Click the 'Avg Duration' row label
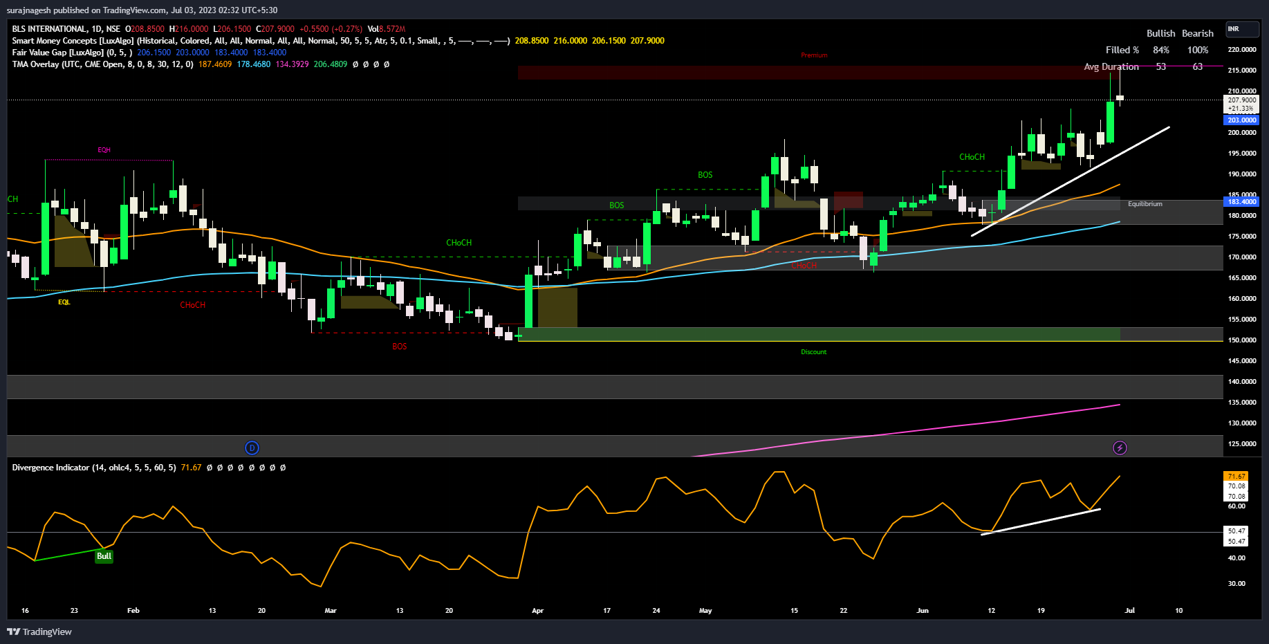Image resolution: width=1269 pixels, height=644 pixels. click(x=1111, y=66)
